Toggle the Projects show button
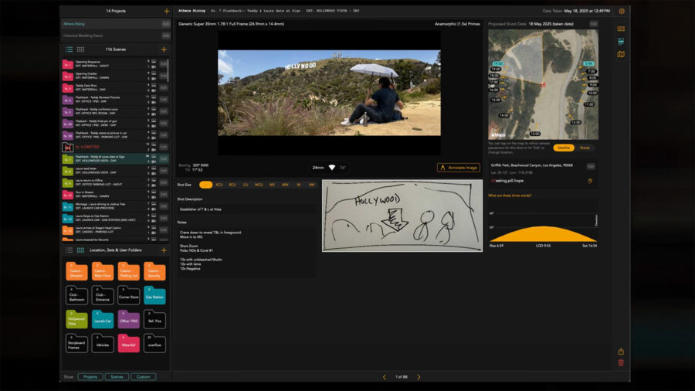The width and height of the screenshot is (695, 391). (x=90, y=377)
